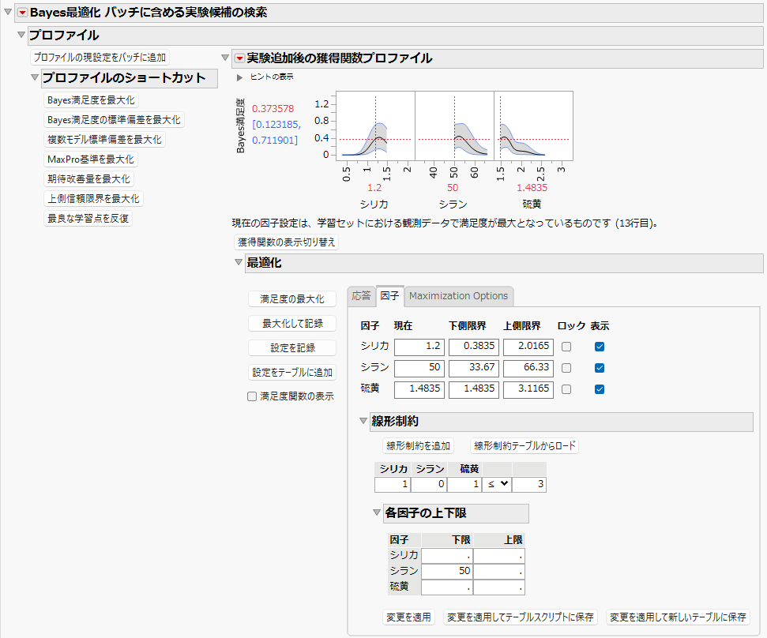Edit constraint right-hand value 3
This screenshot has width=767, height=638.
pyautogui.click(x=528, y=484)
